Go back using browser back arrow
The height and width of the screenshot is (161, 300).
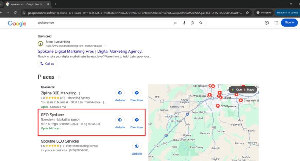coord(1,13)
